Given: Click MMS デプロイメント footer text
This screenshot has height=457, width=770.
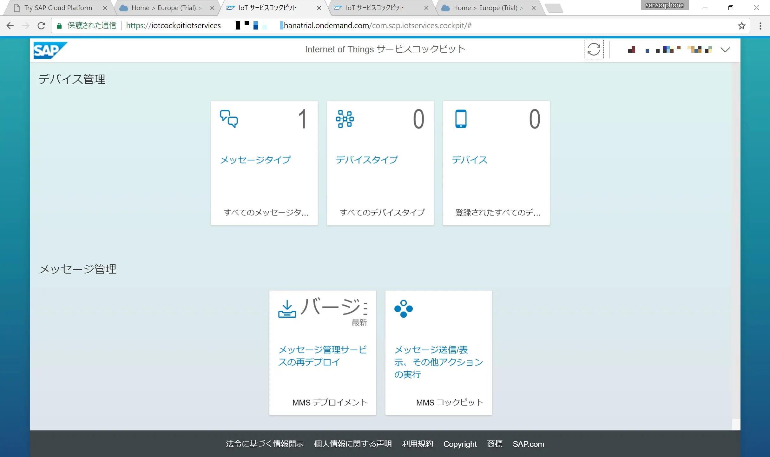Looking at the screenshot, I should 330,402.
